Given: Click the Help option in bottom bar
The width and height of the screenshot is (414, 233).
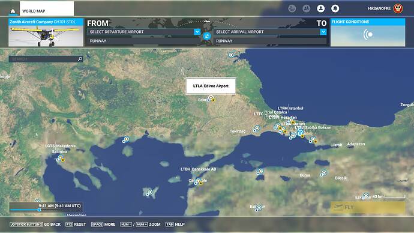Looking at the screenshot, I should tap(175, 224).
